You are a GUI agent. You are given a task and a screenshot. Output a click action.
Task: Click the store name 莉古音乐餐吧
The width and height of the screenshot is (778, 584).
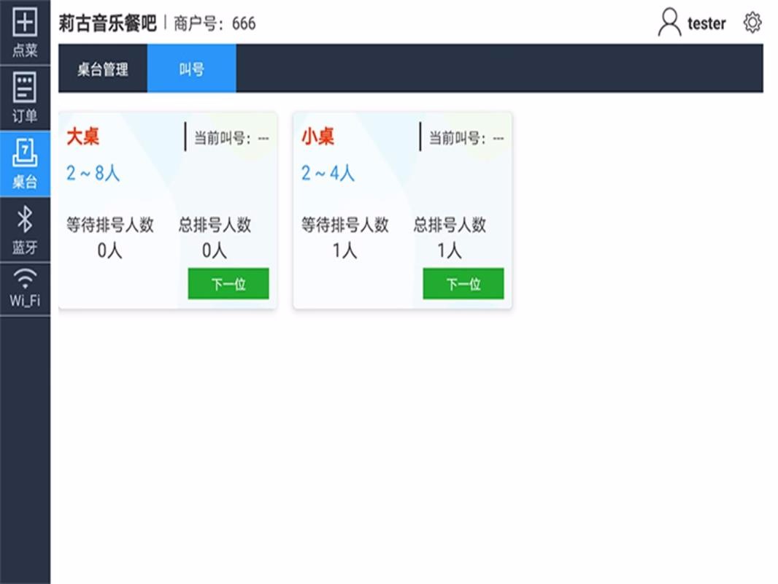pyautogui.click(x=107, y=23)
